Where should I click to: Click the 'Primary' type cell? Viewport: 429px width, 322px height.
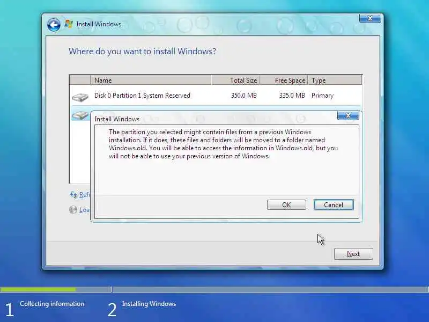[x=323, y=96]
